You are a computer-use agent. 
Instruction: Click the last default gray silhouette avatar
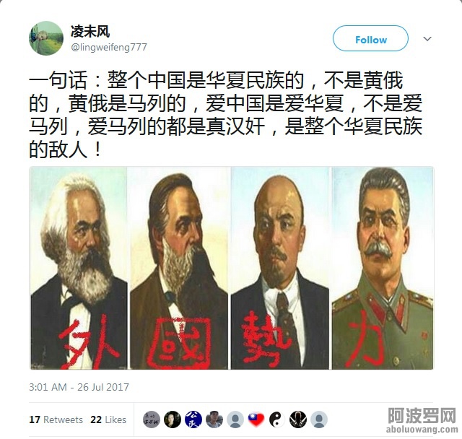click(319, 420)
